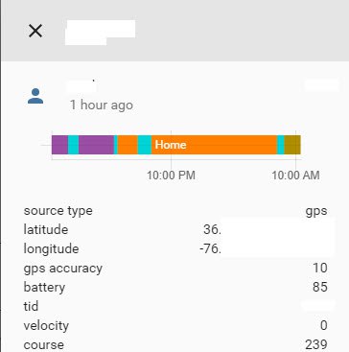Select the orange Home segment in timeline

tap(214, 145)
